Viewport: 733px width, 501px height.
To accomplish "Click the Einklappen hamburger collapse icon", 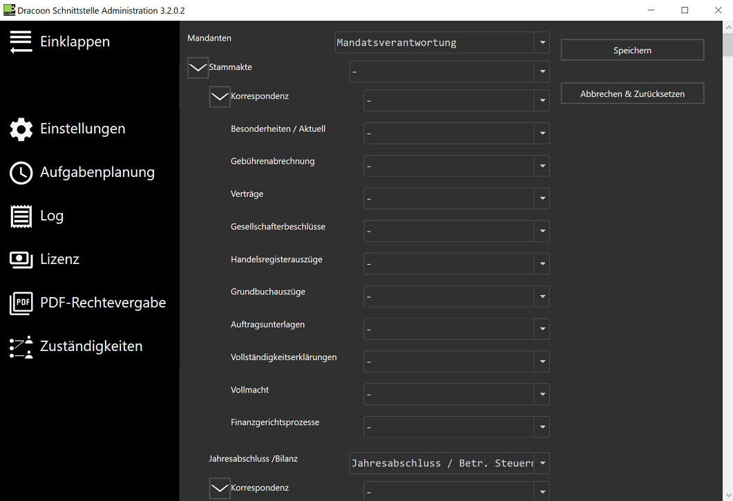I will (x=21, y=41).
